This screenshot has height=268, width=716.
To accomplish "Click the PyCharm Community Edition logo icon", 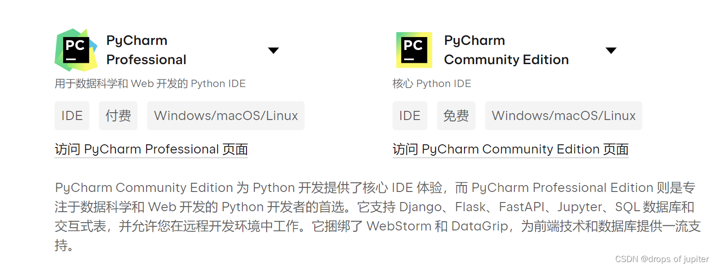I will click(414, 49).
